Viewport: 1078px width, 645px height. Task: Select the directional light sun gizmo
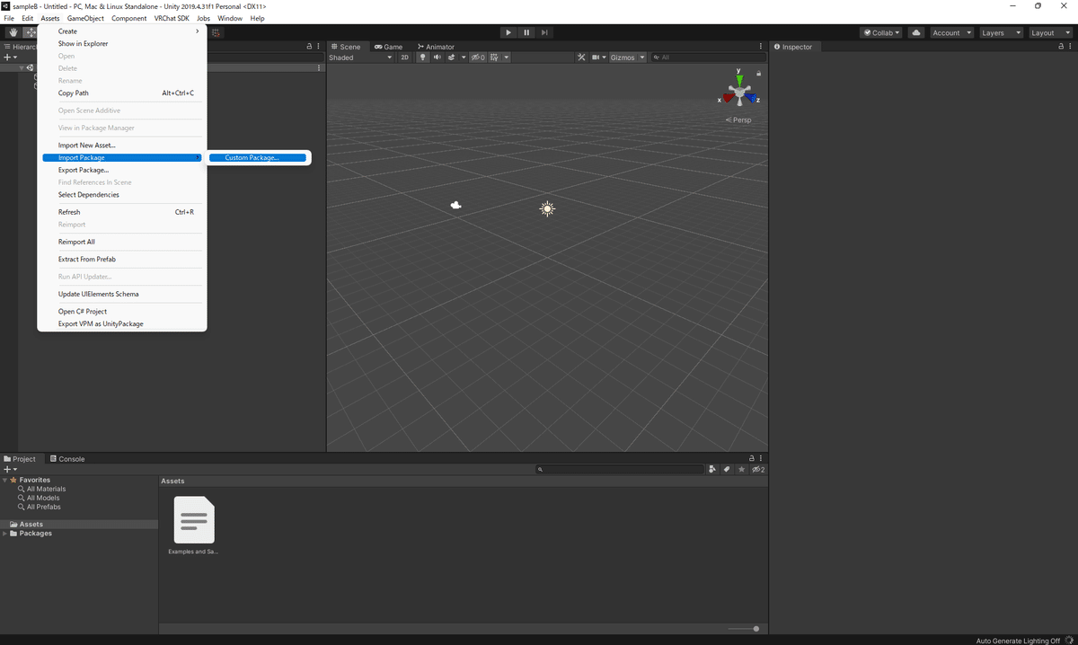(547, 208)
